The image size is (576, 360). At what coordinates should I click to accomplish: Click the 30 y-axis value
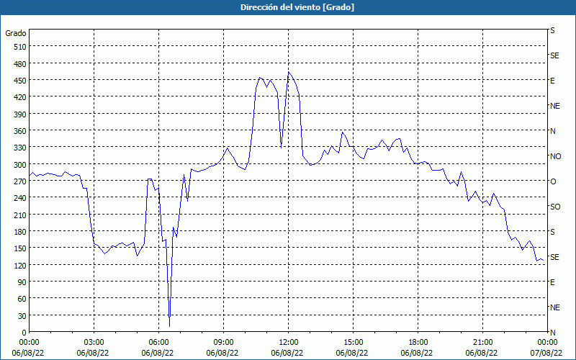(22, 316)
